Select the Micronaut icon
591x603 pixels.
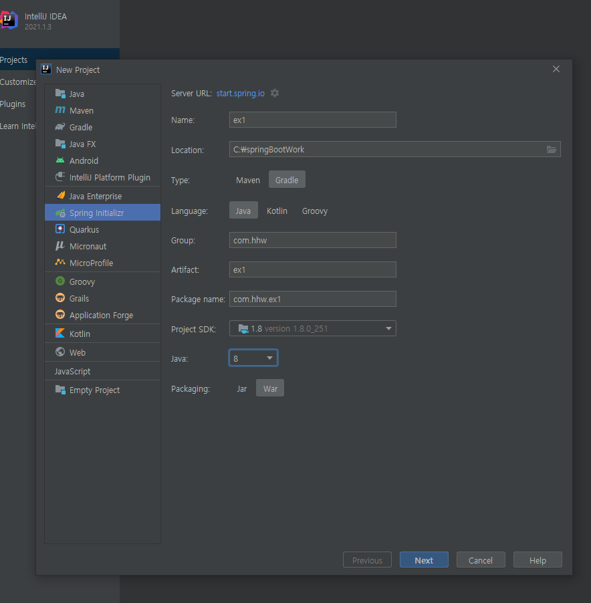point(60,246)
